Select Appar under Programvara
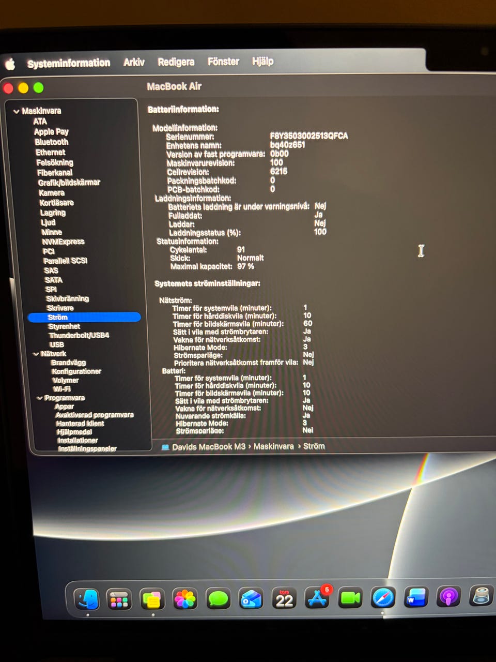496x662 pixels. coord(64,407)
